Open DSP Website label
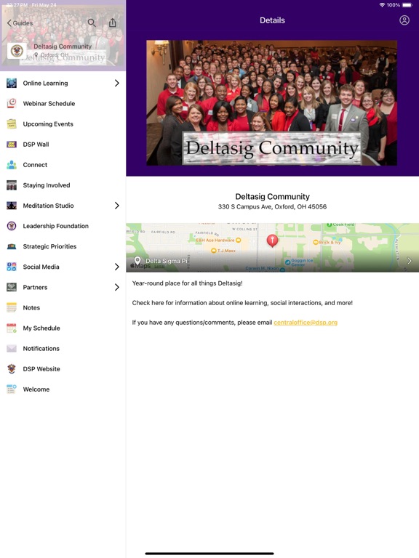This screenshot has height=558, width=419. (x=41, y=368)
